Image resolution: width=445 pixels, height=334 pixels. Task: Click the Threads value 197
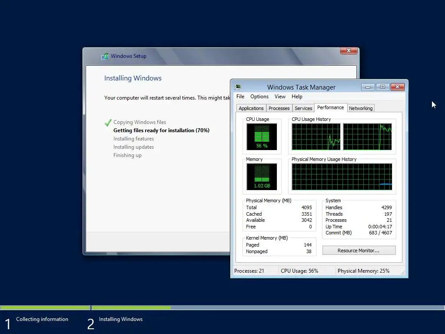[x=388, y=214]
